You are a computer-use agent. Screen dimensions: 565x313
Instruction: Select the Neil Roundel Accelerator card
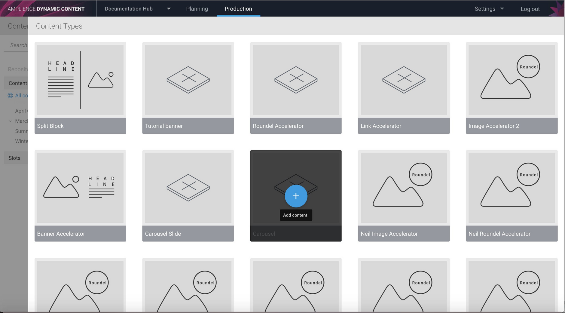tap(512, 196)
